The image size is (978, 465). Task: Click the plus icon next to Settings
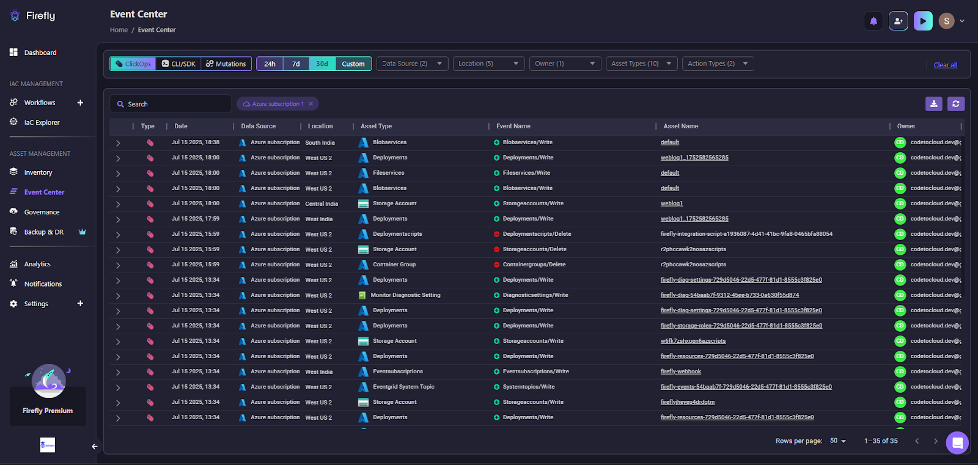point(80,304)
